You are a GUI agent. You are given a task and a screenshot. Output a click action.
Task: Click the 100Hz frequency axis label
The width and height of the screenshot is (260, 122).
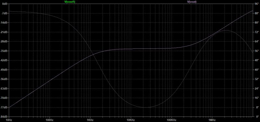click(49, 120)
